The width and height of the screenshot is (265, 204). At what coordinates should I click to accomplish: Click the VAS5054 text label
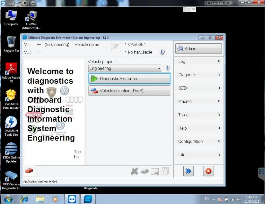point(136,44)
